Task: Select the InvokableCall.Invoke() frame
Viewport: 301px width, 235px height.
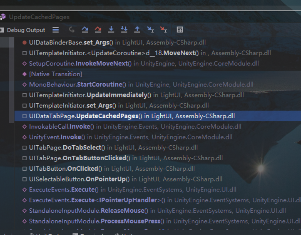Action: [x=158, y=127]
